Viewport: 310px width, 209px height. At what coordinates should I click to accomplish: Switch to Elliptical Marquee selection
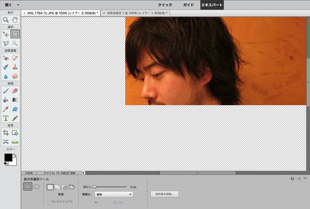(x=37, y=187)
